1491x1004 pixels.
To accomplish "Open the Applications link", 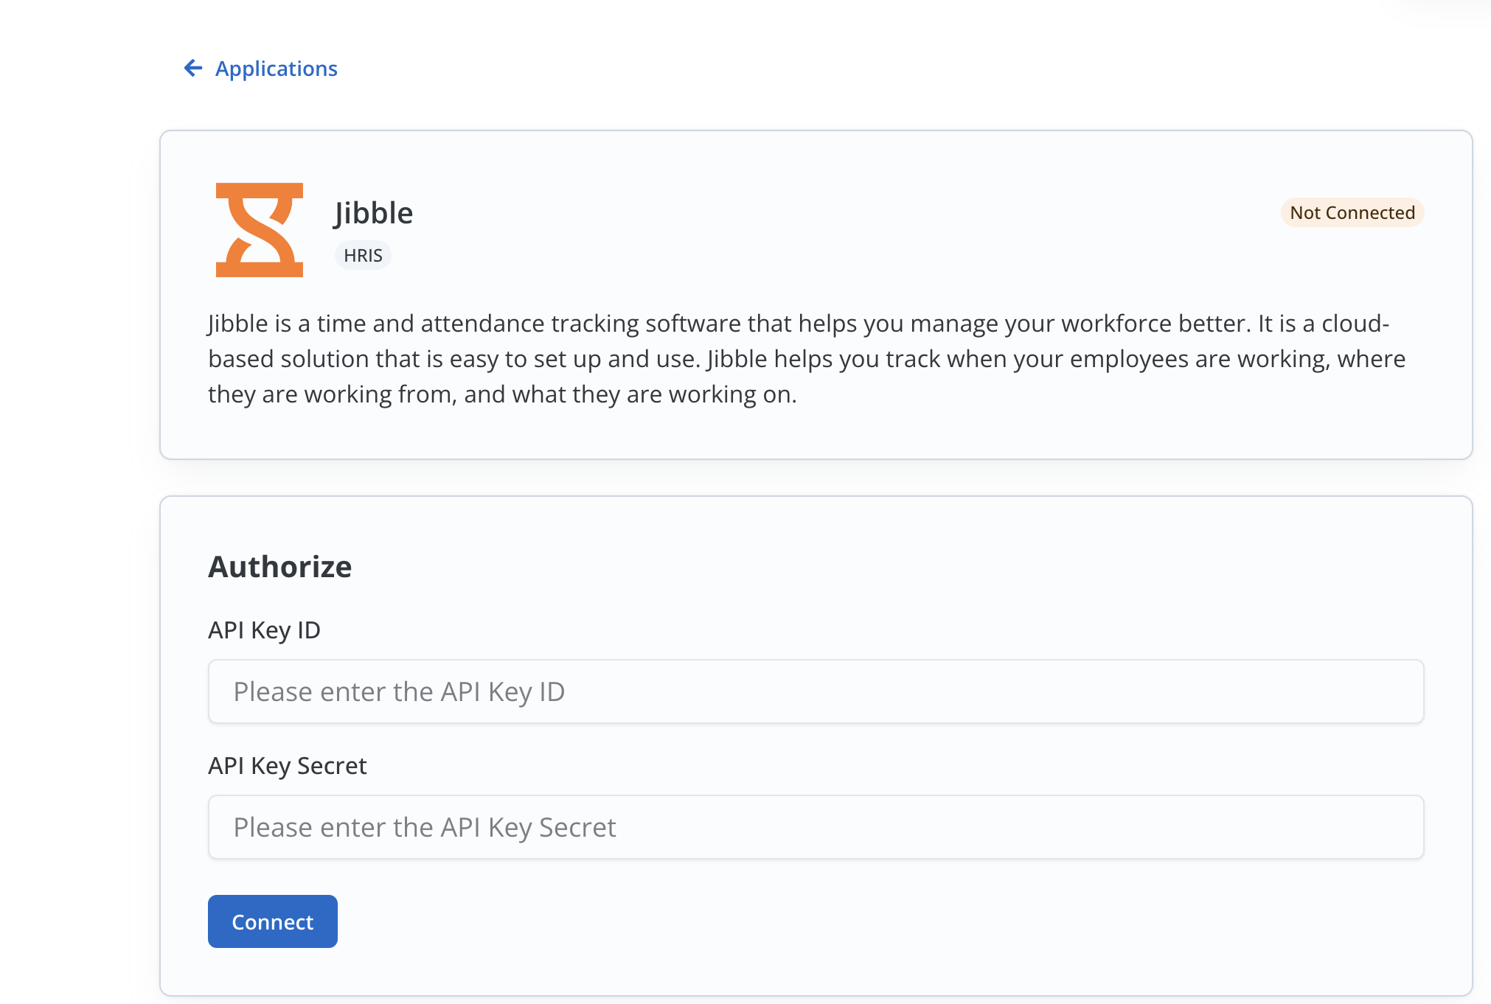I will point(276,69).
